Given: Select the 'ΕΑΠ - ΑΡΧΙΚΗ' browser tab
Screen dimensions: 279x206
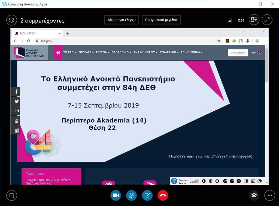Looking at the screenshot, I should coord(37,33).
